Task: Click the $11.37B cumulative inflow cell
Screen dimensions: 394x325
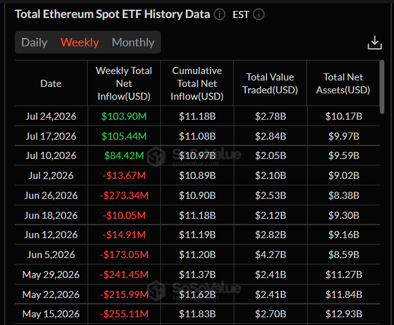Action: click(x=197, y=275)
